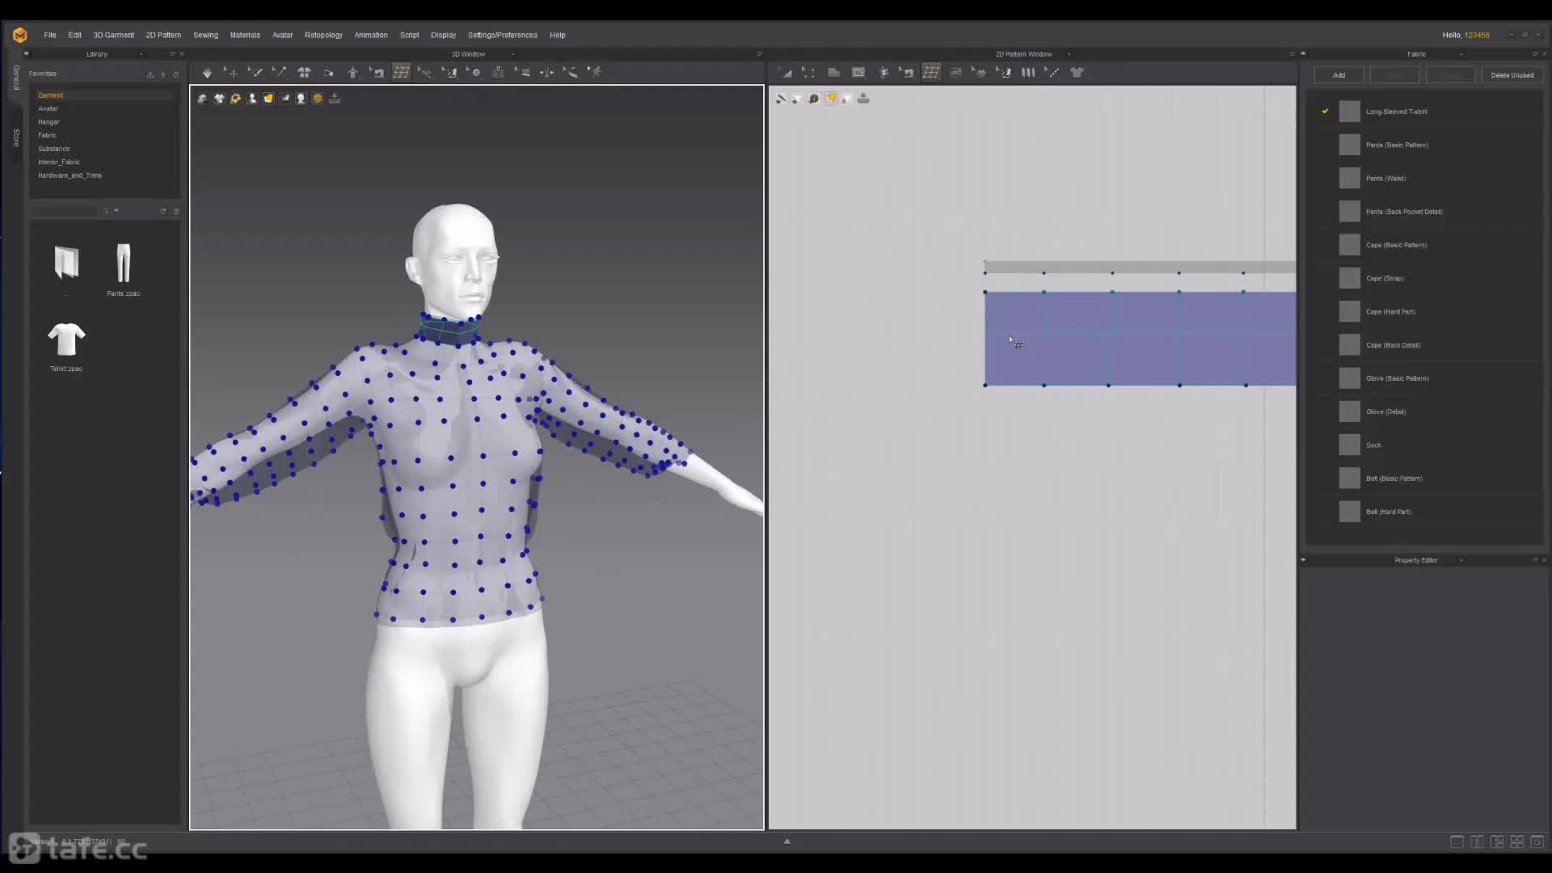Click the plus icon to add a favorite folder

coord(163,74)
